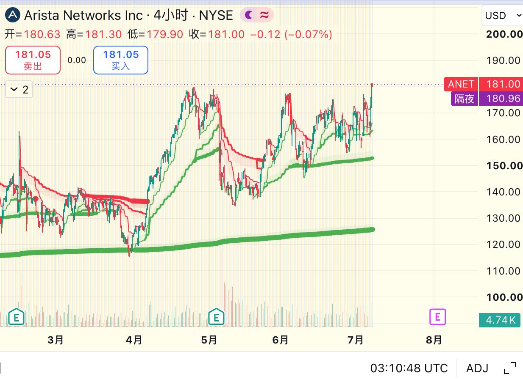Click the fullscreen corner-brackets icon
The image size is (523, 379).
510,368
